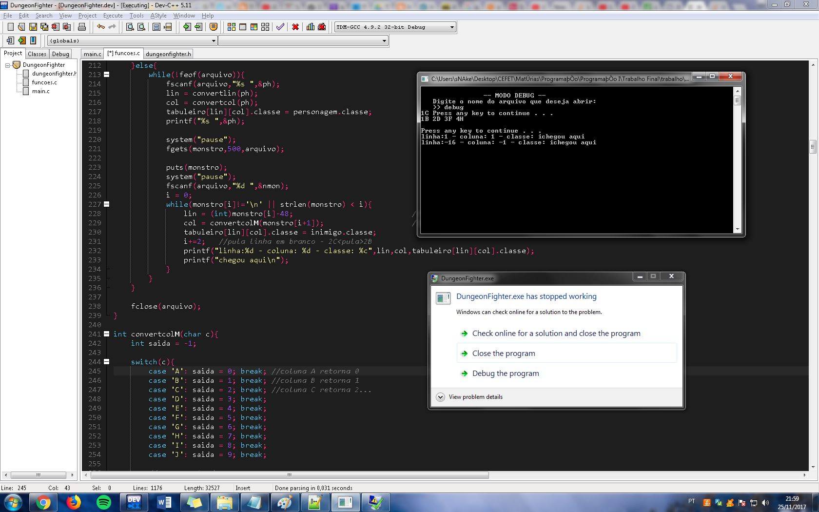
Task: Click the editor horizontal scrollbar thumb
Action: point(290,475)
